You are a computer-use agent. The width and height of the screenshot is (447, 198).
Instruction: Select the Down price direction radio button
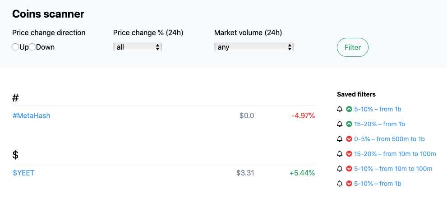pos(32,47)
